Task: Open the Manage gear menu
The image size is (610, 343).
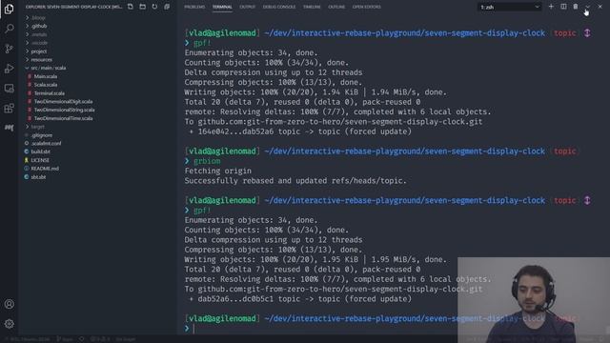Action: tap(9, 323)
